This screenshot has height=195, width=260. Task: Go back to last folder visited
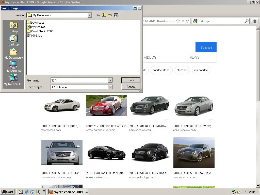[98, 15]
